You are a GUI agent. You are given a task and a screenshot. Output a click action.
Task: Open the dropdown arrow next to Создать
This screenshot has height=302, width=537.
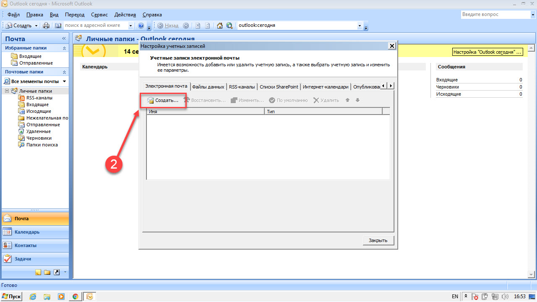(36, 26)
